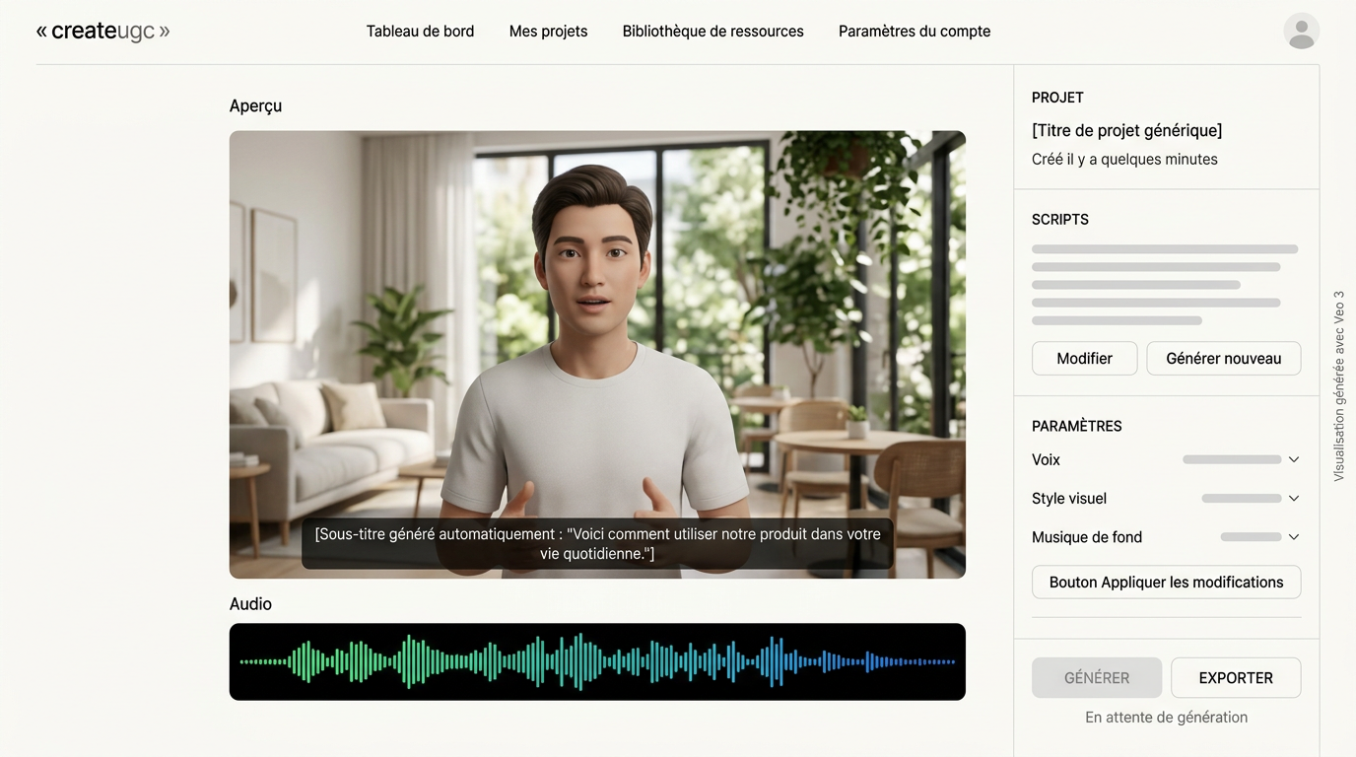
Task: Click the Style visuel setting label
Action: tap(1069, 498)
